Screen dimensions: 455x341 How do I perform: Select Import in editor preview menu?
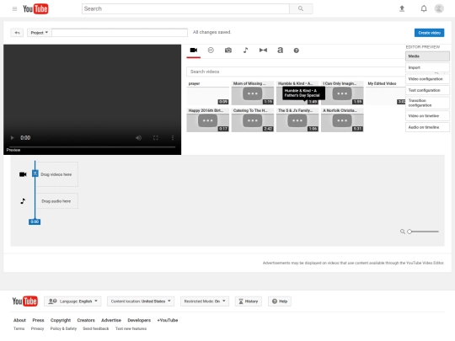427,67
